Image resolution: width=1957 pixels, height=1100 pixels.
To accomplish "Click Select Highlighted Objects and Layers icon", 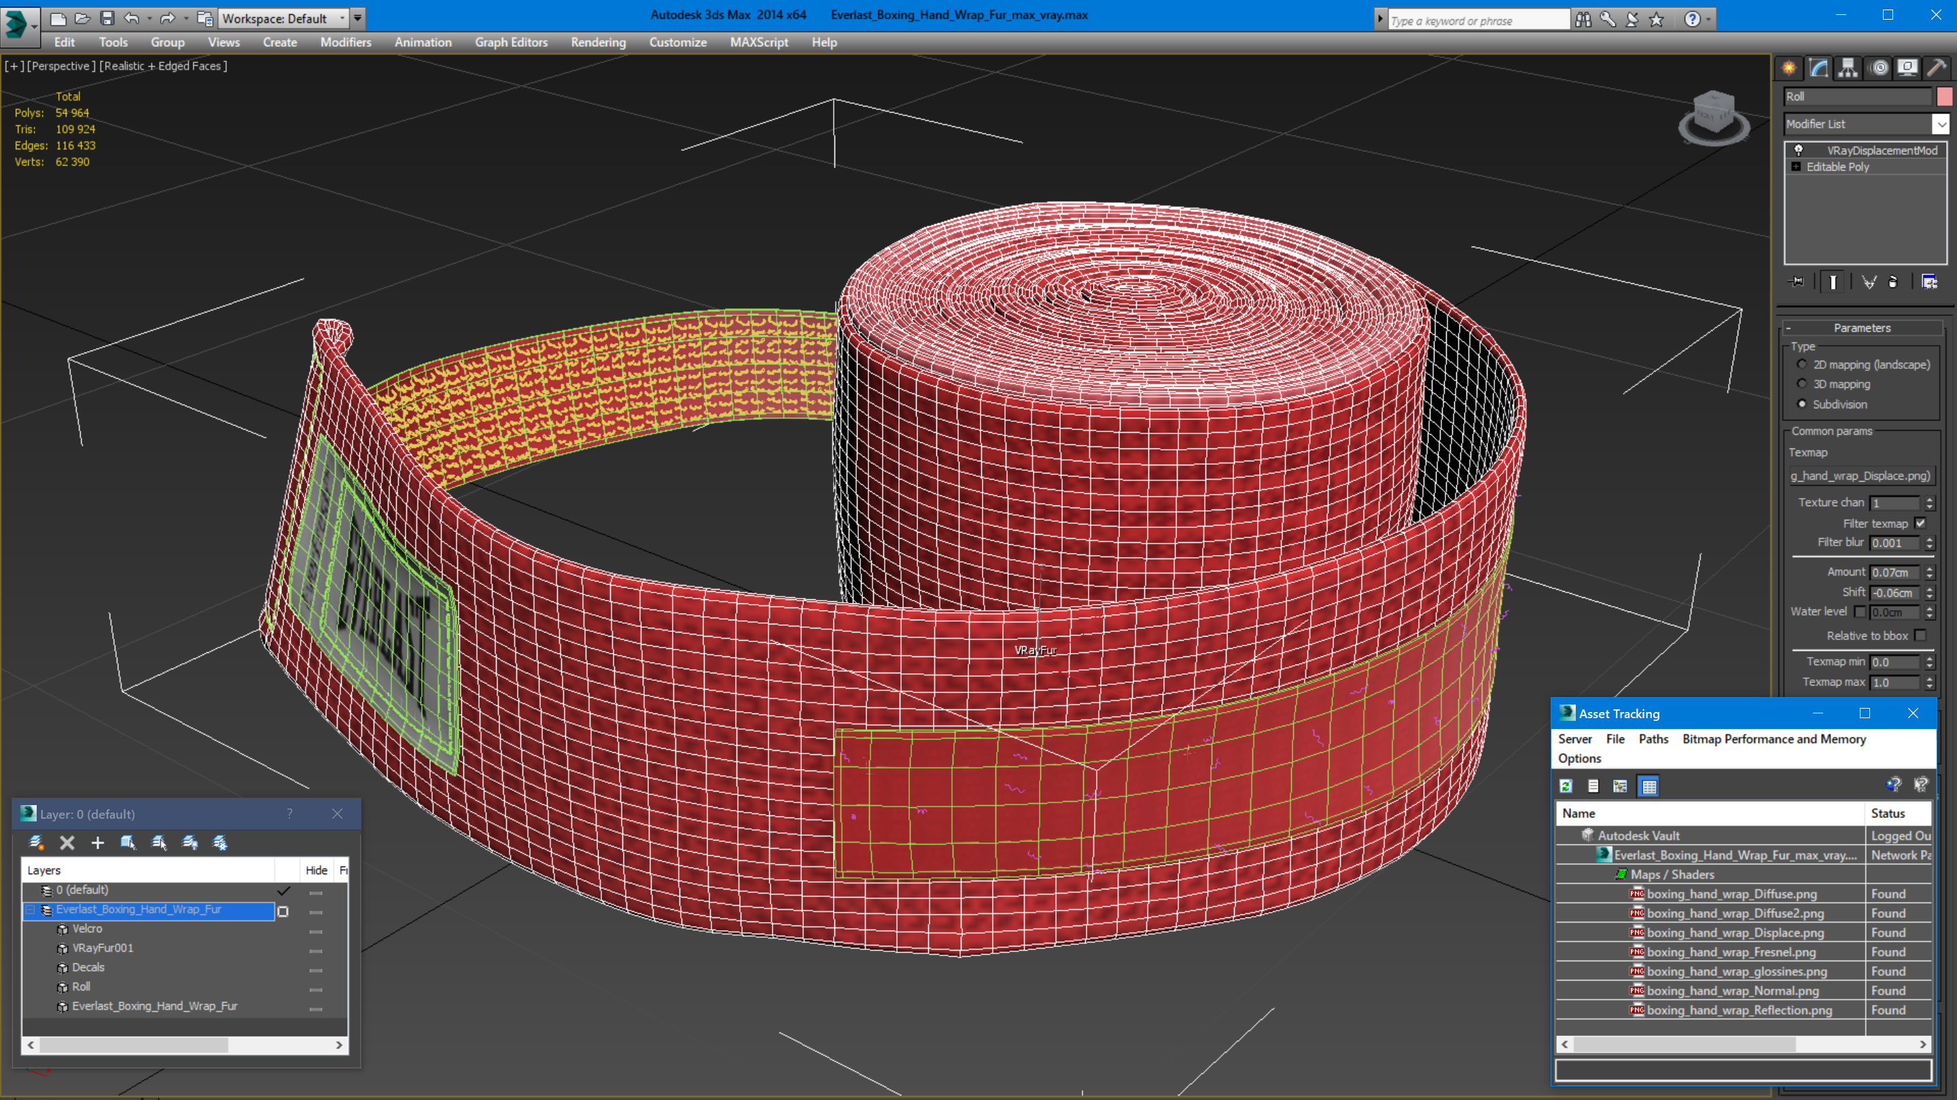I will pos(128,842).
